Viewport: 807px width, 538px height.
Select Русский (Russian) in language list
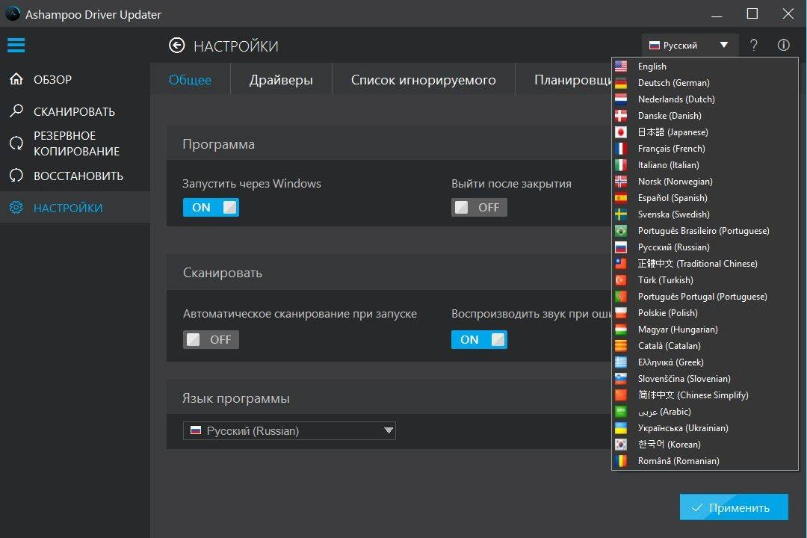(705, 247)
